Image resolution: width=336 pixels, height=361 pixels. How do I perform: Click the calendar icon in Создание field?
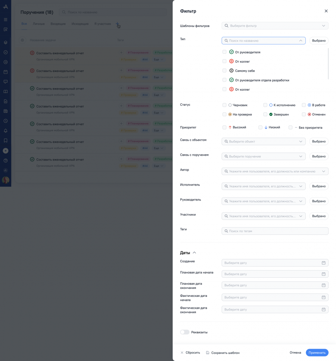324,263
